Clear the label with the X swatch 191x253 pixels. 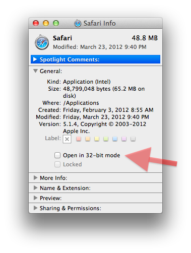tap(67, 139)
